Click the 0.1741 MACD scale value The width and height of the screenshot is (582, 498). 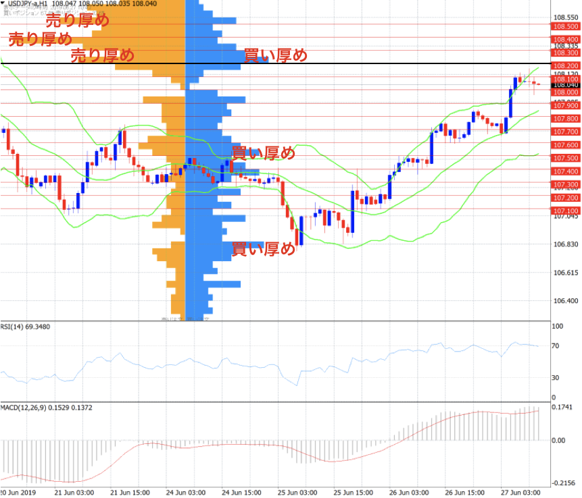click(562, 407)
